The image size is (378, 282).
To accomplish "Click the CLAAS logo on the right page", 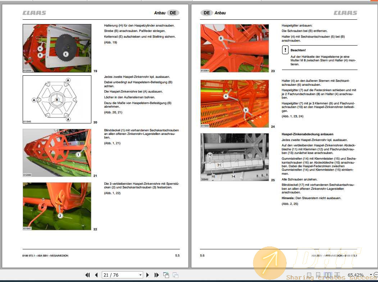I will 345,13.
